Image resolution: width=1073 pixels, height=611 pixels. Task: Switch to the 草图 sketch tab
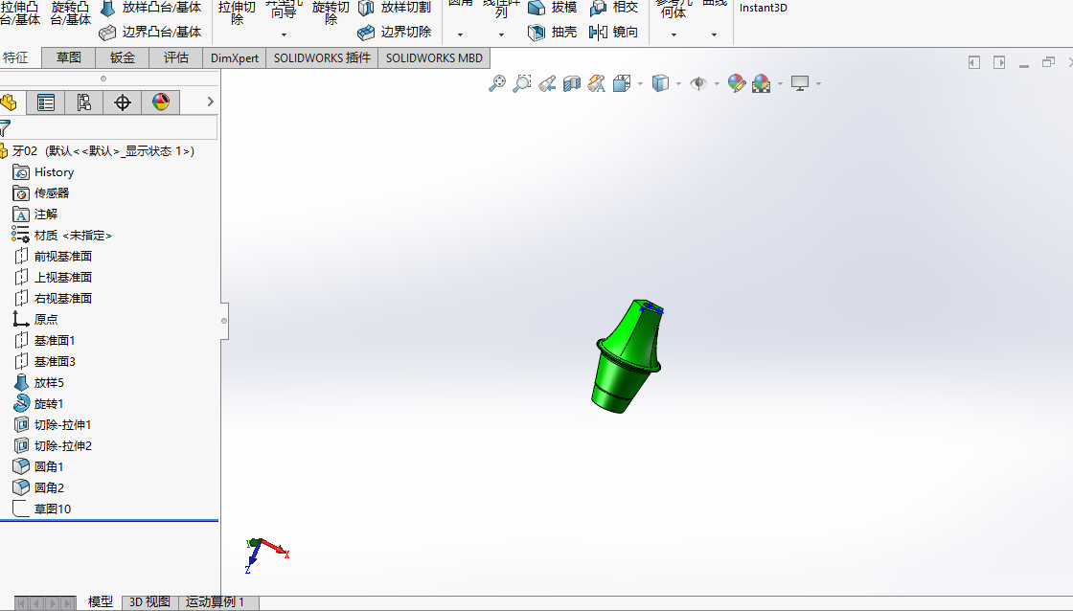click(68, 58)
